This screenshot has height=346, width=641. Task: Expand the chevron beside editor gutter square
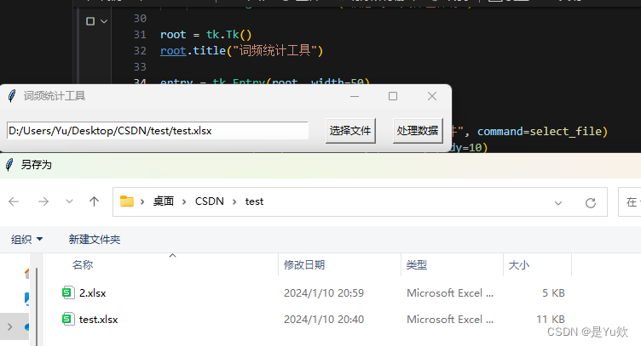point(104,21)
